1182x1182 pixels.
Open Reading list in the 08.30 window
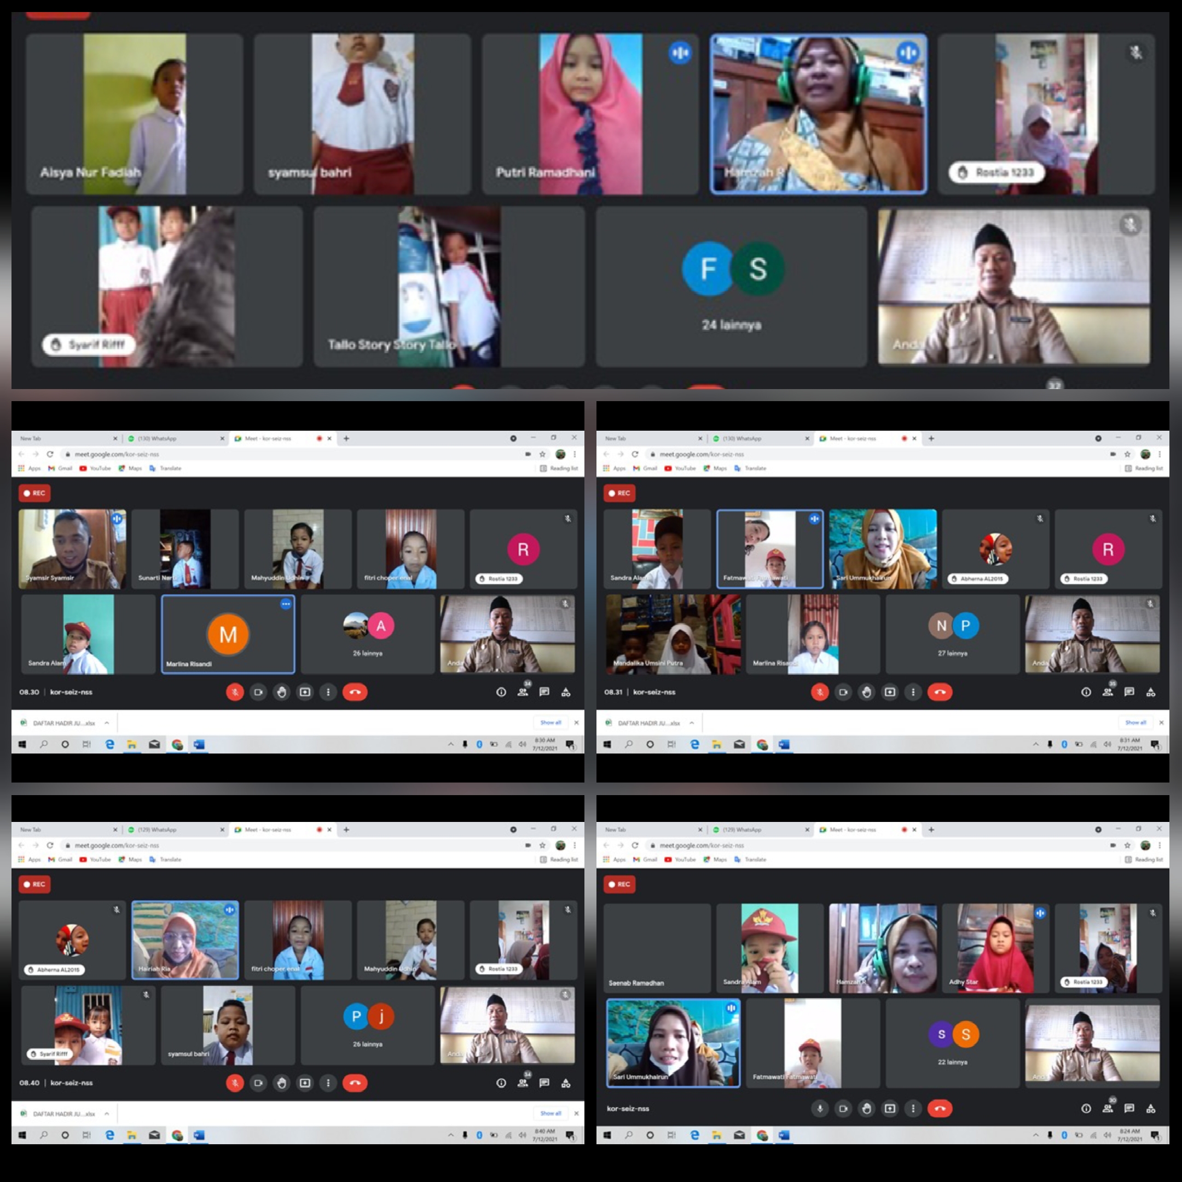(x=559, y=468)
